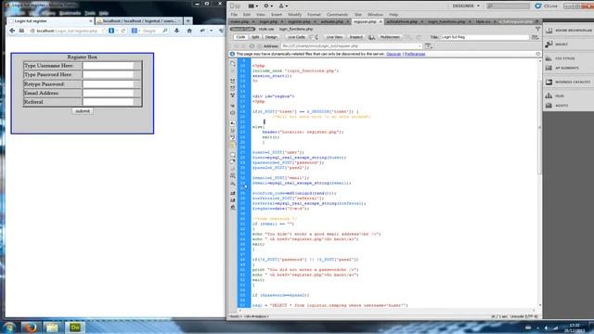This screenshot has width=594, height=334.
Task: Open CS Live services
Action: coord(546,6)
